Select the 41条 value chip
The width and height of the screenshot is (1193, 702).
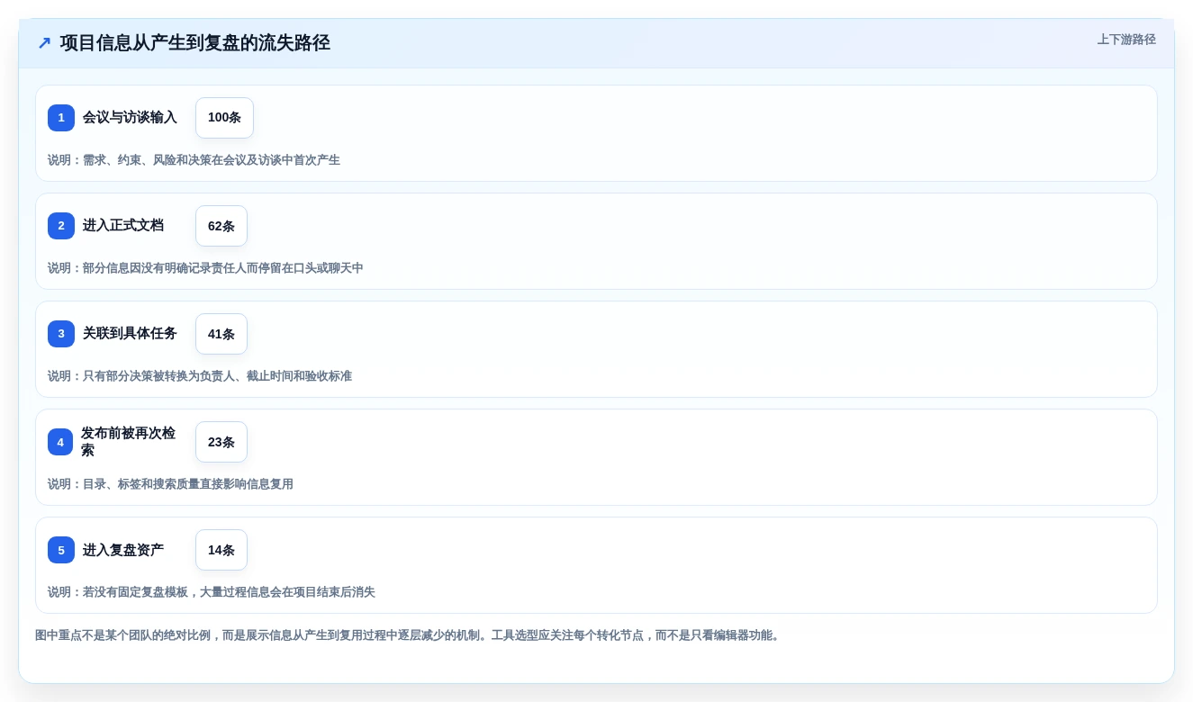(221, 334)
